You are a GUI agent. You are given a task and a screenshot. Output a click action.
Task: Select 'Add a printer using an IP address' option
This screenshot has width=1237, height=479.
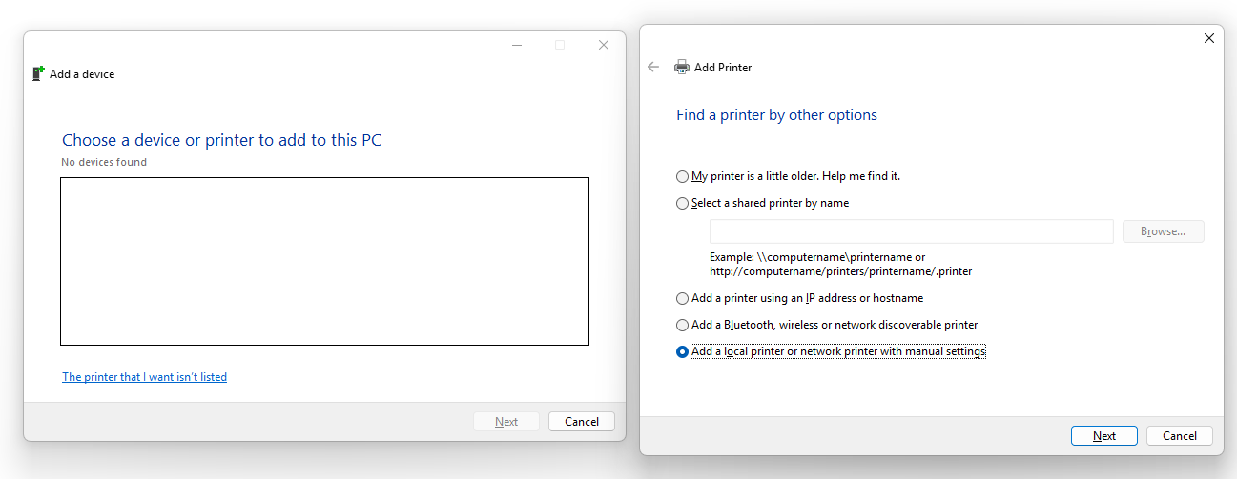click(x=682, y=298)
